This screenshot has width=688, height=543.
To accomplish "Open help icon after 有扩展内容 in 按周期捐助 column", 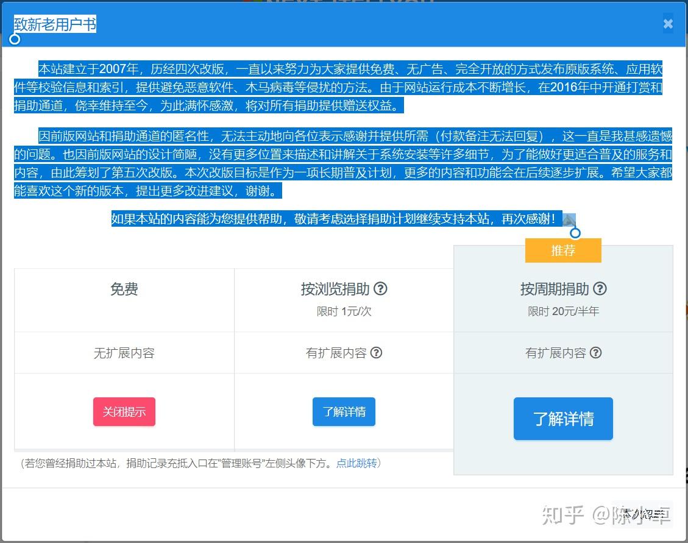I will click(x=595, y=352).
